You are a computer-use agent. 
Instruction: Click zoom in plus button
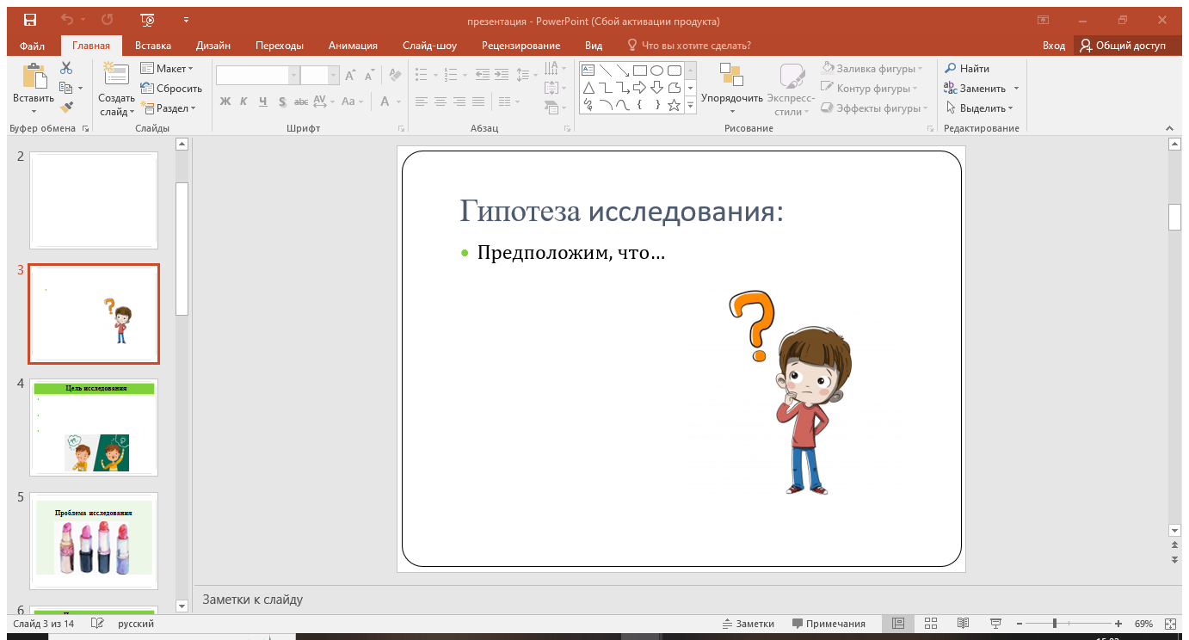point(1118,624)
